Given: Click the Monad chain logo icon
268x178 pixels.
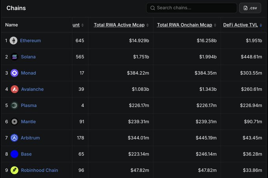Looking at the screenshot, I should click(15, 73).
